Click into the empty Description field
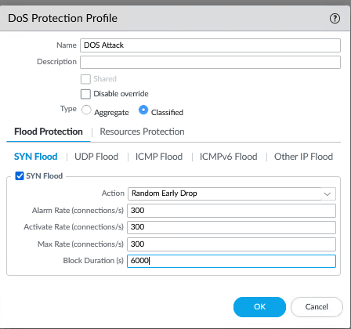This screenshot has width=351, height=329. click(x=210, y=62)
